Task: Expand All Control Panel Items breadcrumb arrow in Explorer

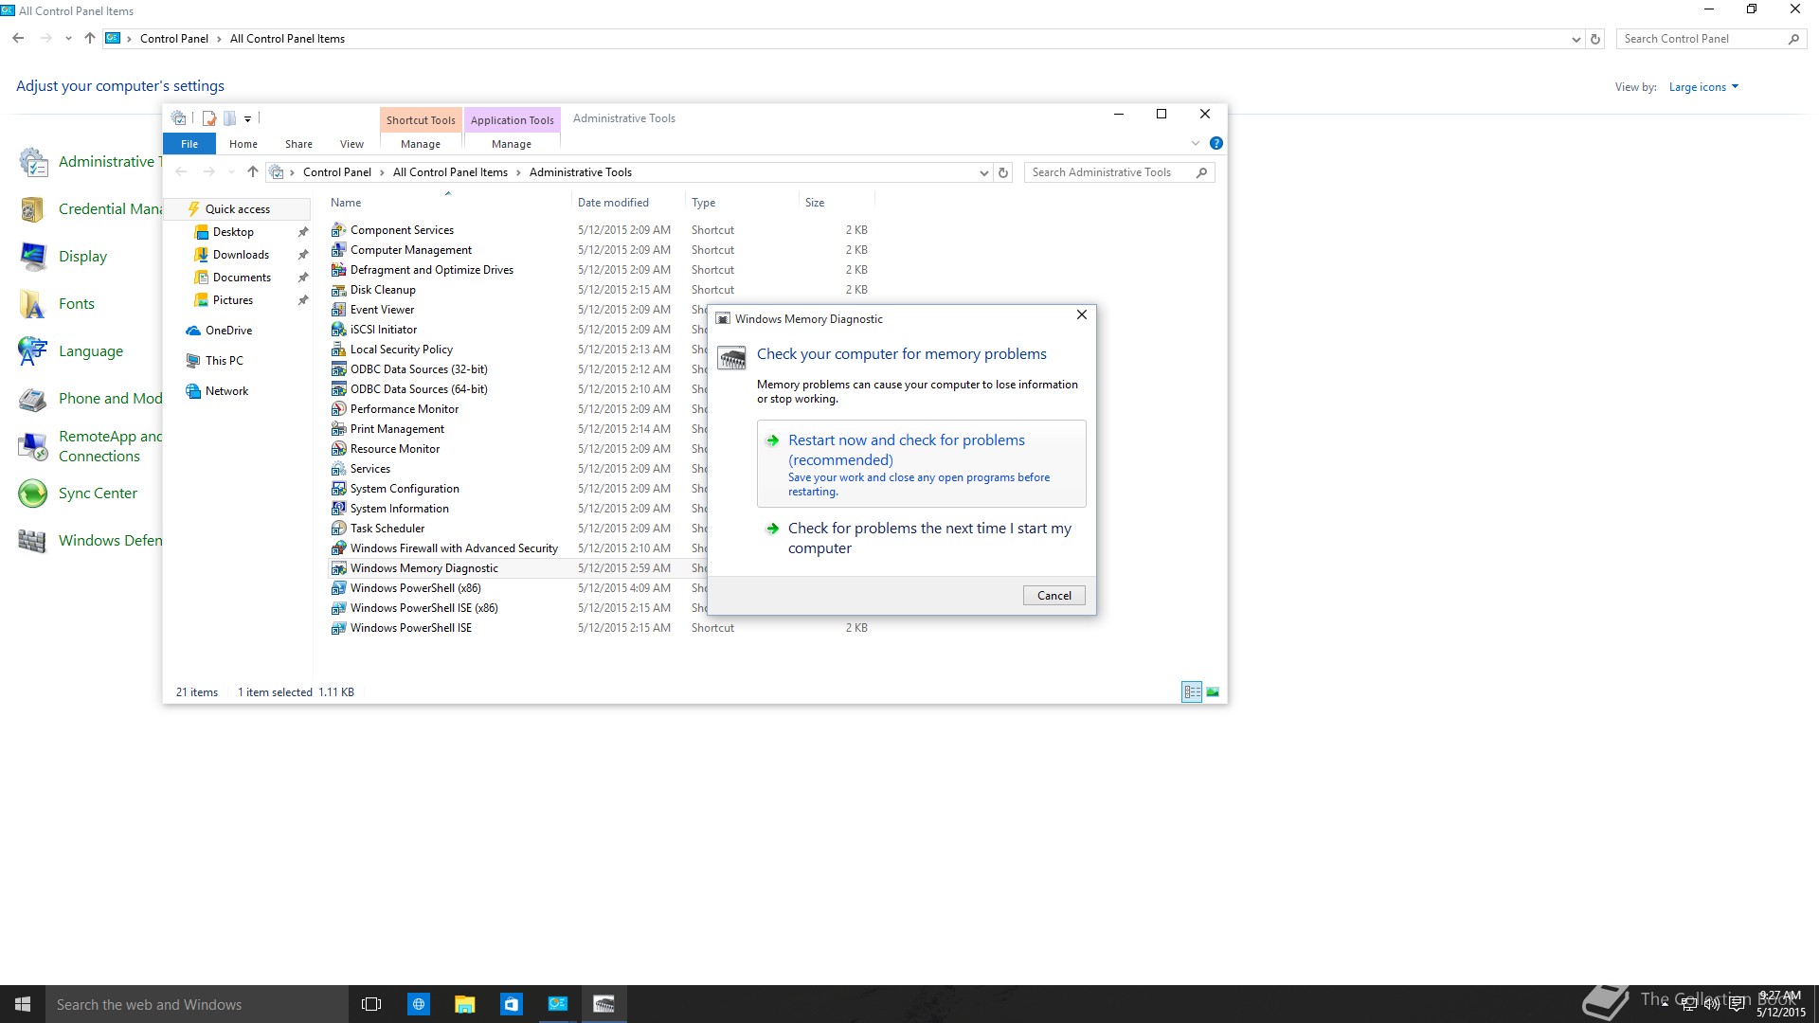Action: tap(518, 172)
